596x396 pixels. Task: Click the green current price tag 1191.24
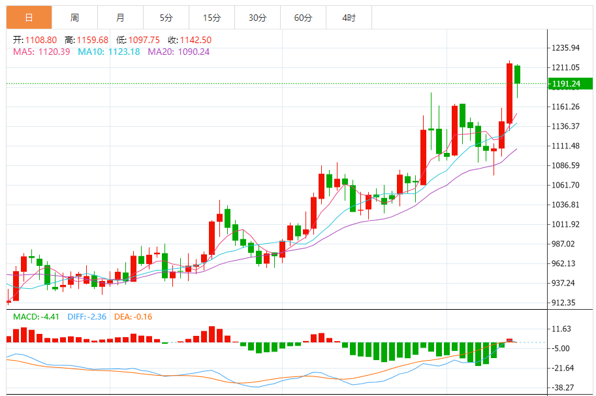(x=570, y=84)
